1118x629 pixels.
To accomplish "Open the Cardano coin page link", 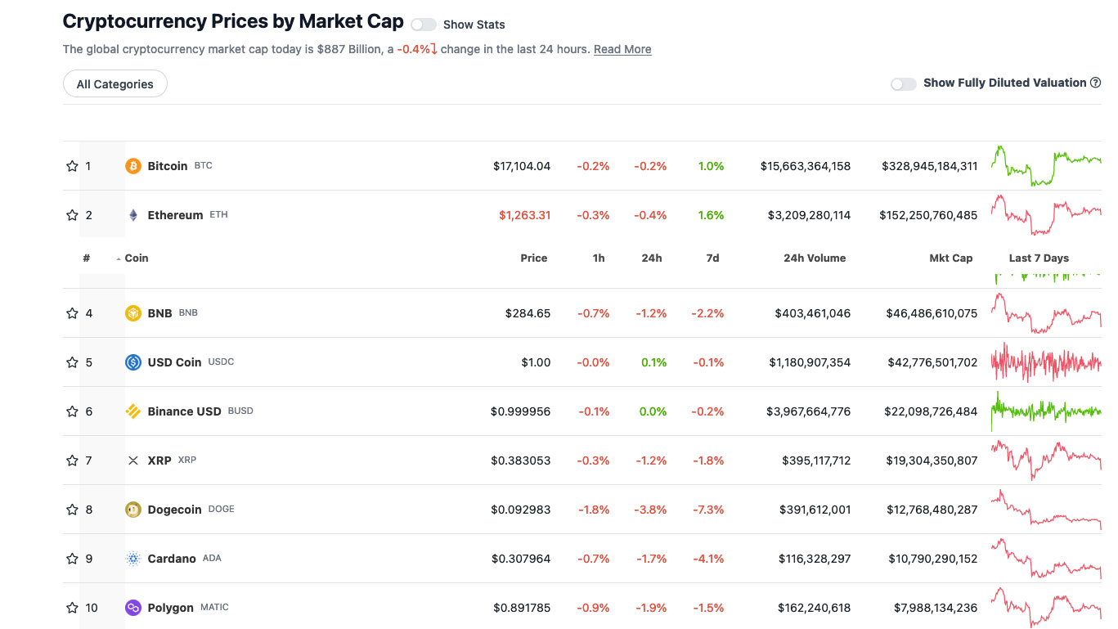I will (172, 559).
